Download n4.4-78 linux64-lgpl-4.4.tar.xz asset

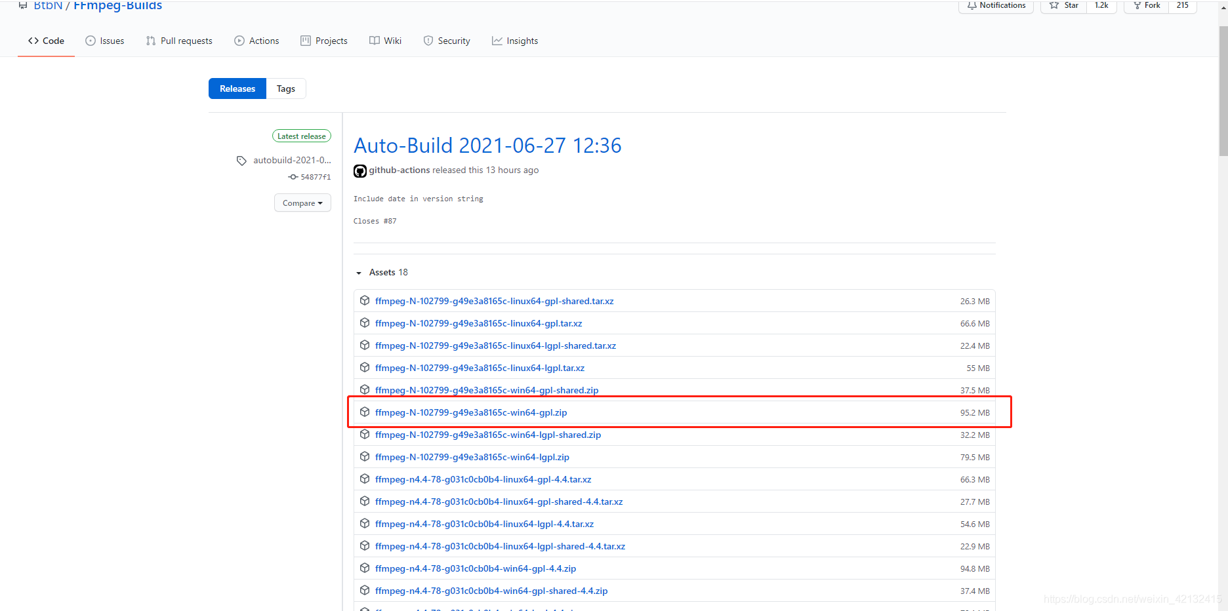click(x=485, y=524)
